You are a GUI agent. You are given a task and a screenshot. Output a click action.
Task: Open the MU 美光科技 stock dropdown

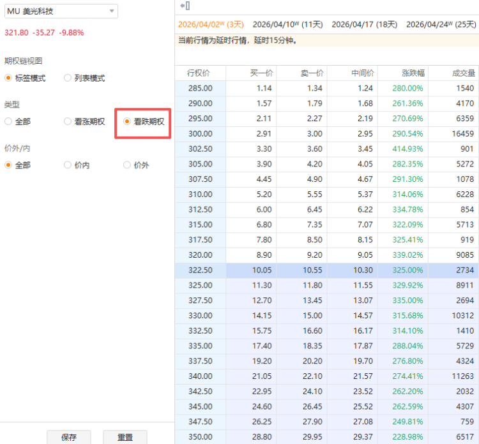coord(60,11)
